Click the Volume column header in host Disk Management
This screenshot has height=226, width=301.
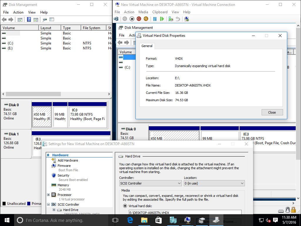point(20,28)
